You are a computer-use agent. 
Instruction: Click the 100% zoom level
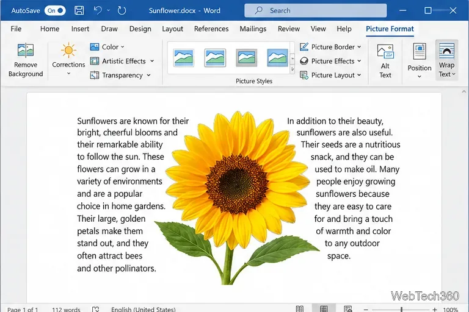click(x=450, y=310)
